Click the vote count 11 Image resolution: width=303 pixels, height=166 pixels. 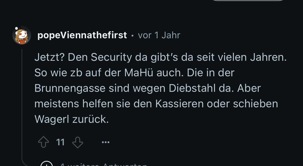point(60,142)
